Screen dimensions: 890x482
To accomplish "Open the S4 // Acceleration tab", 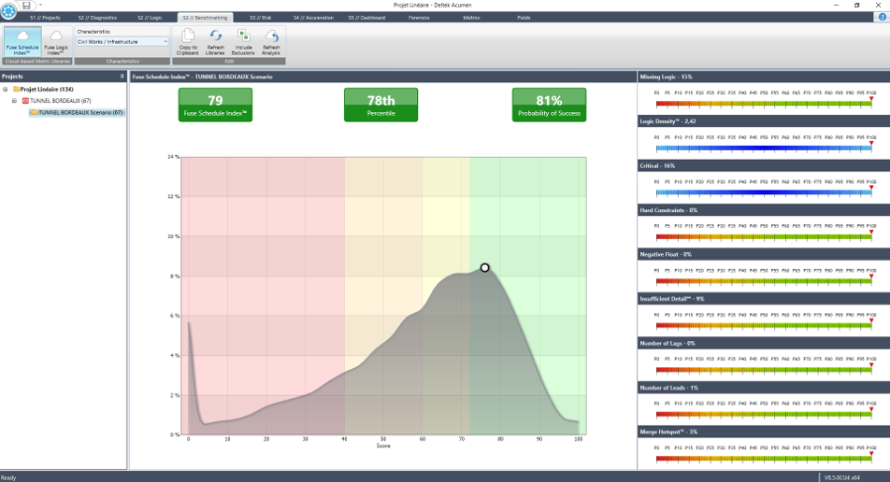I will click(x=313, y=18).
